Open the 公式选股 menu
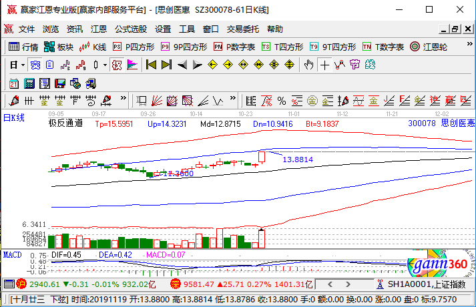Image resolution: width=476 pixels, height=307 pixels. [x=131, y=29]
